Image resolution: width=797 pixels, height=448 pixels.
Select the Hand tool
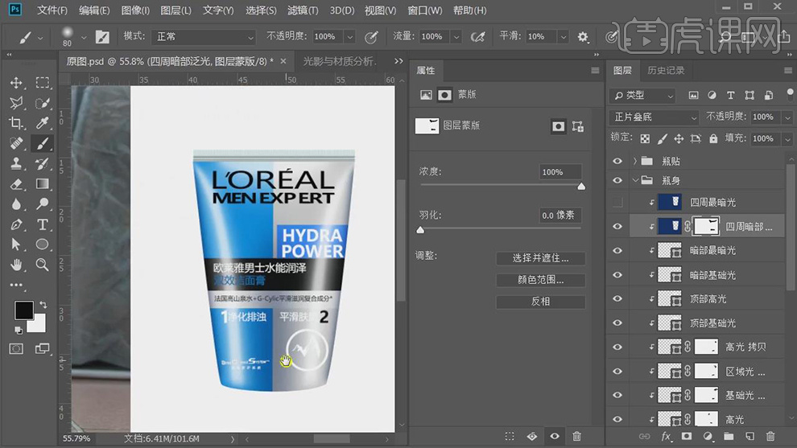coord(16,265)
